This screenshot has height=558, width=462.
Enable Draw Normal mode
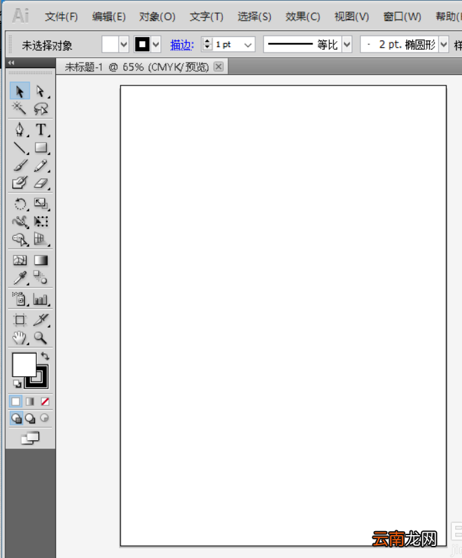16,418
